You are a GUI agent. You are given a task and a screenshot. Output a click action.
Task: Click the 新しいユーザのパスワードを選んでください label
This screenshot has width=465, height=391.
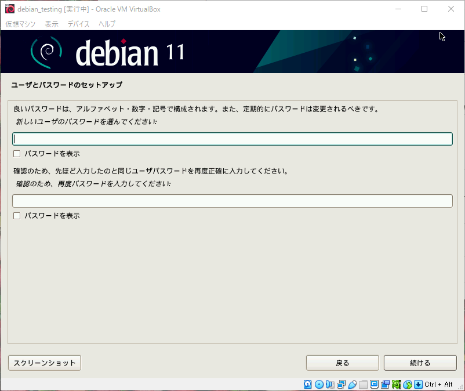pyautogui.click(x=86, y=122)
